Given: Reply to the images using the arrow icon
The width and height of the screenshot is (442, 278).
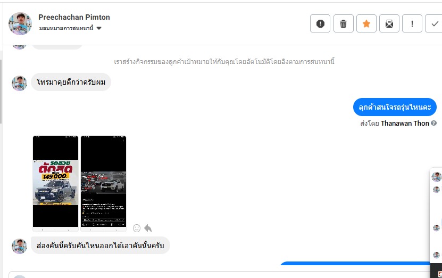Looking at the screenshot, I should [148, 228].
